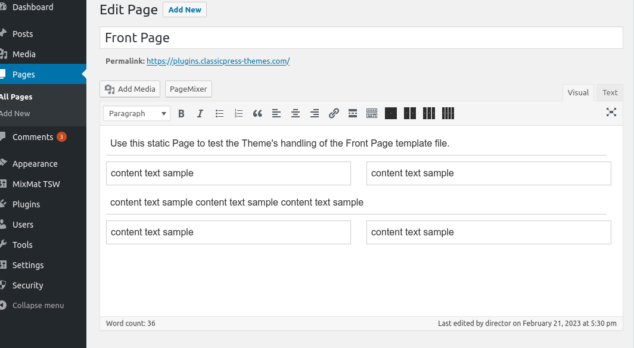Toggle distraction-free writing mode
Image resolution: width=634 pixels, height=348 pixels.
tap(611, 113)
